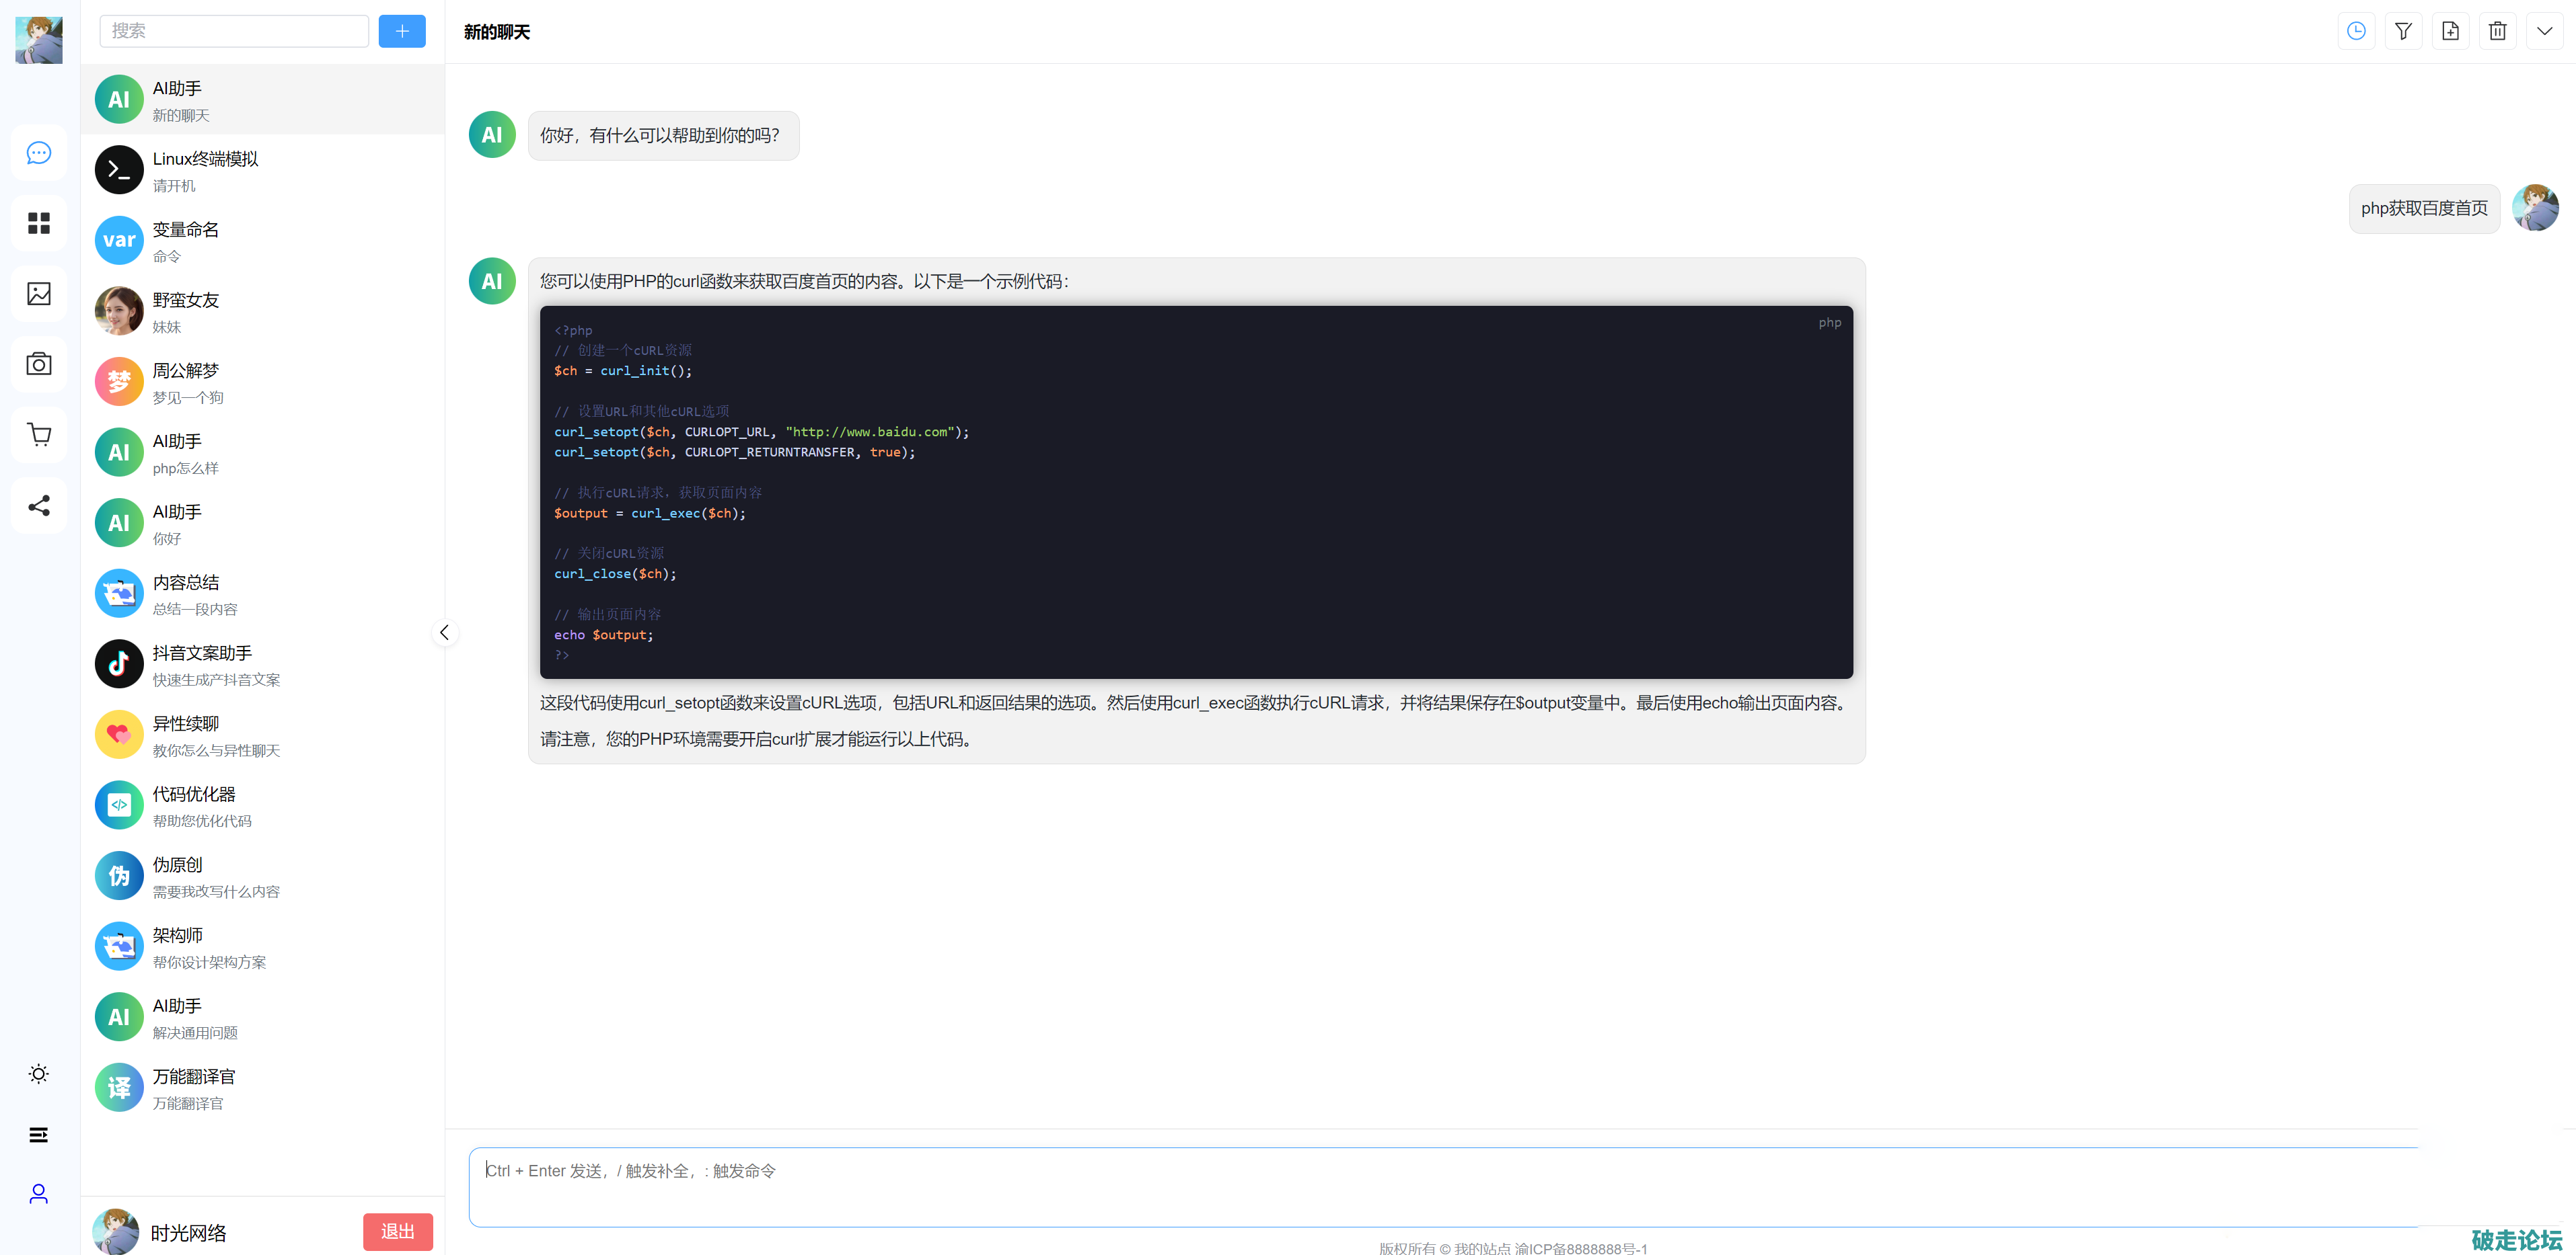The width and height of the screenshot is (2576, 1255).
Task: Collapse the chat list panel arrow
Action: 444,633
